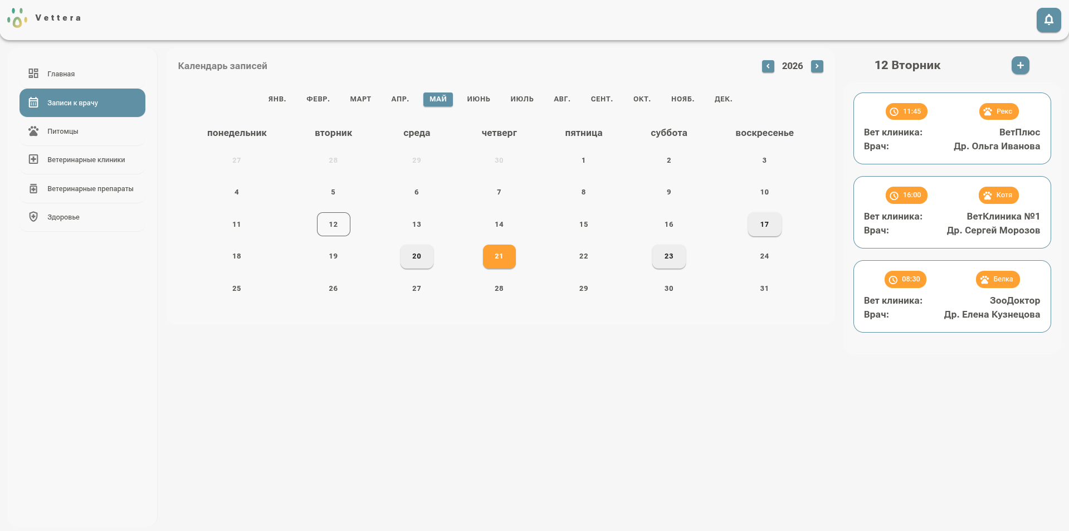Switch to СЕНТ. month
Image resolution: width=1069 pixels, height=531 pixels.
(x=602, y=99)
